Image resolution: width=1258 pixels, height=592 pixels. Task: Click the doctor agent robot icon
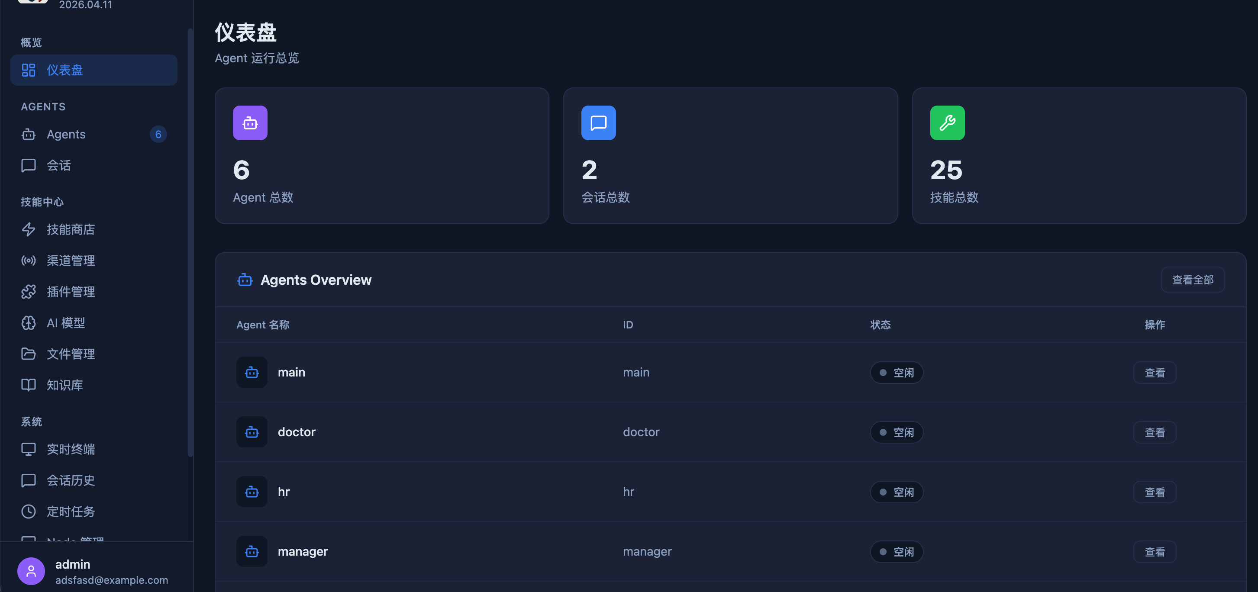click(252, 432)
